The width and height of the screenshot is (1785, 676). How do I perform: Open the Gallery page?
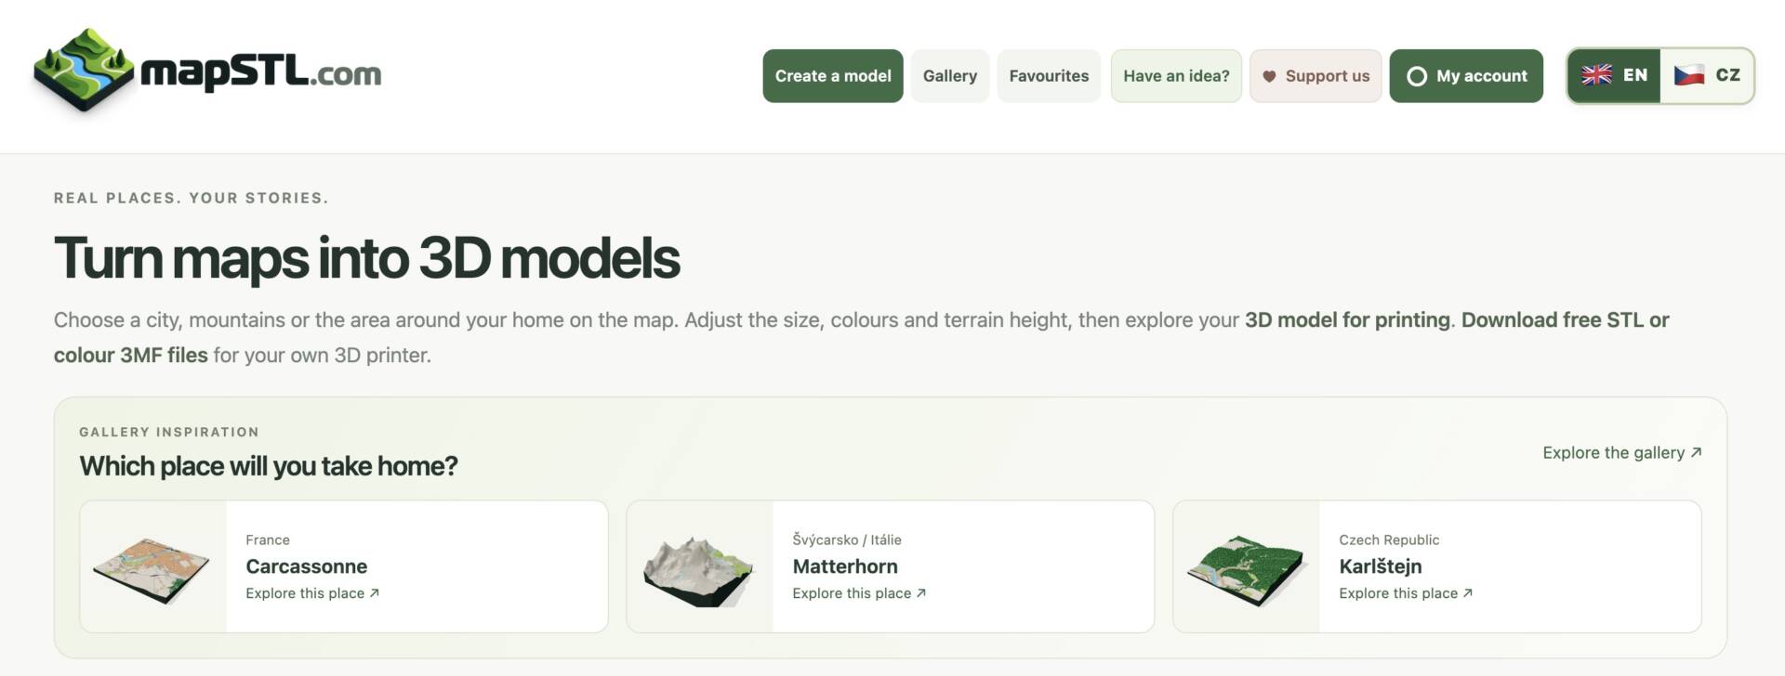950,76
